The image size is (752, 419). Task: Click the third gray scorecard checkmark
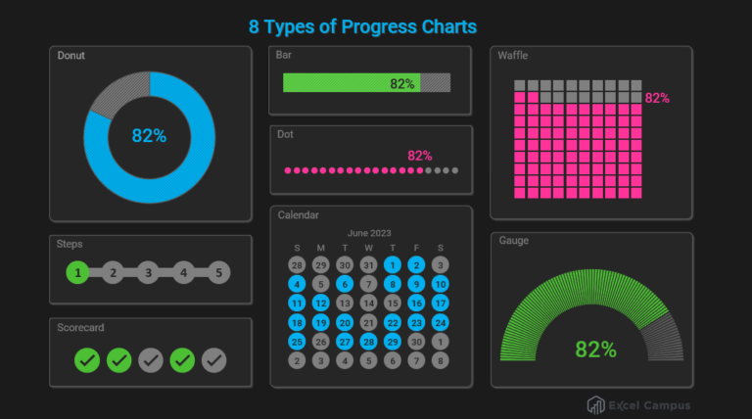click(151, 361)
